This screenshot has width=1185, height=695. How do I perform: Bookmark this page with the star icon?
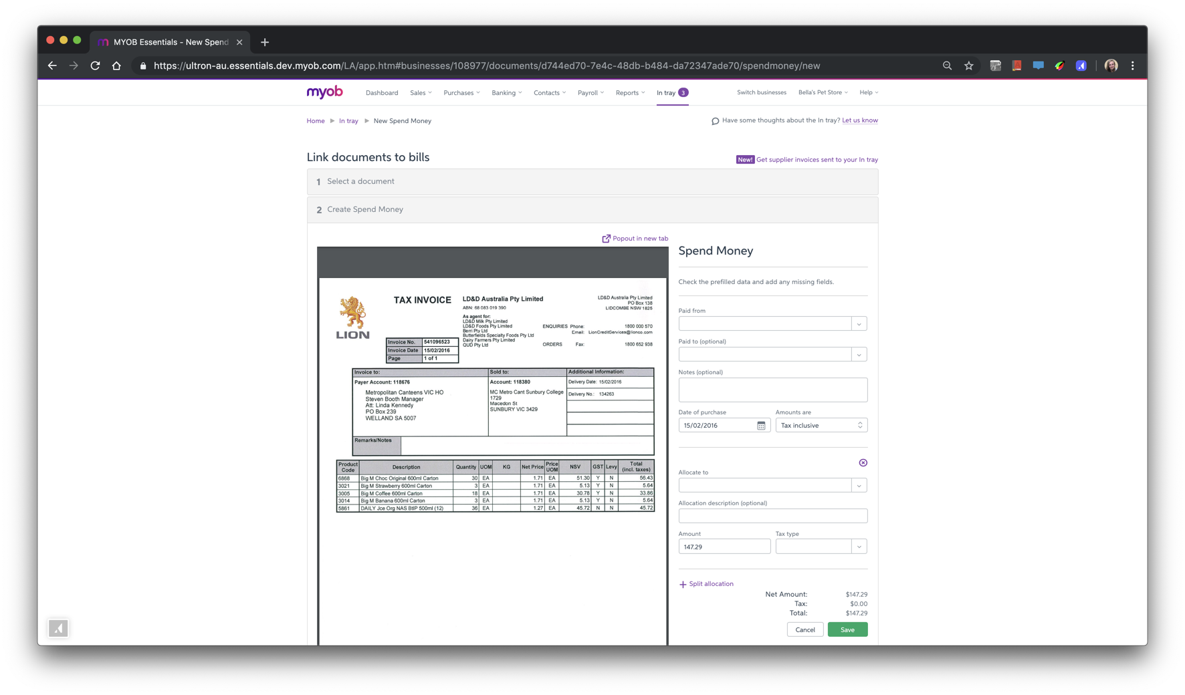(968, 65)
